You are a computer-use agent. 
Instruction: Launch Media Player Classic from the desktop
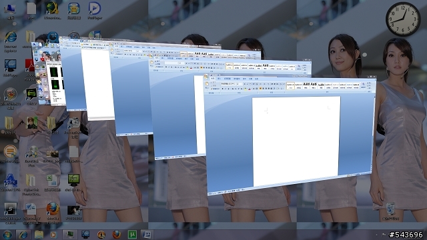11,213
